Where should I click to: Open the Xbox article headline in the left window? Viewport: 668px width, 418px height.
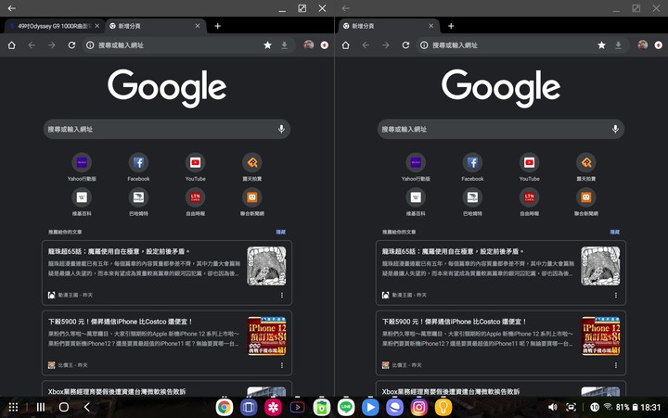coord(117,392)
